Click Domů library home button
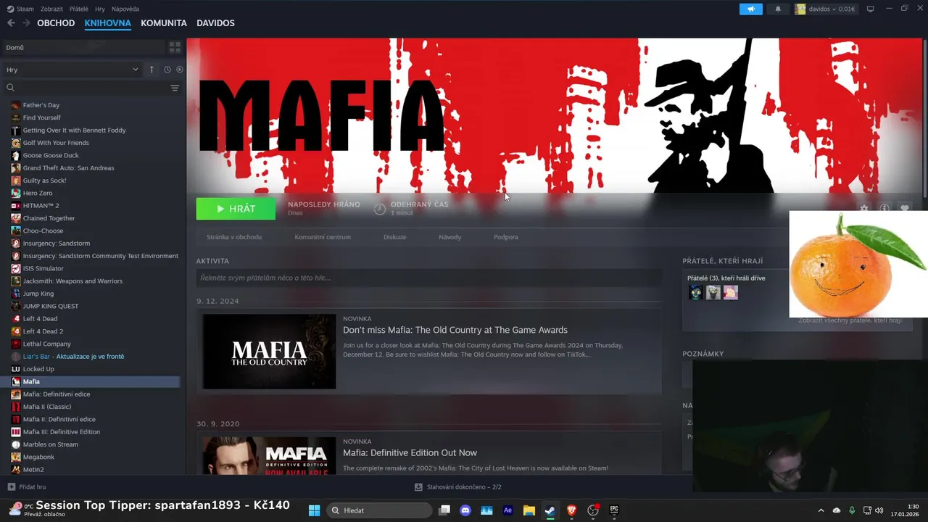The width and height of the screenshot is (928, 522). pyautogui.click(x=83, y=47)
